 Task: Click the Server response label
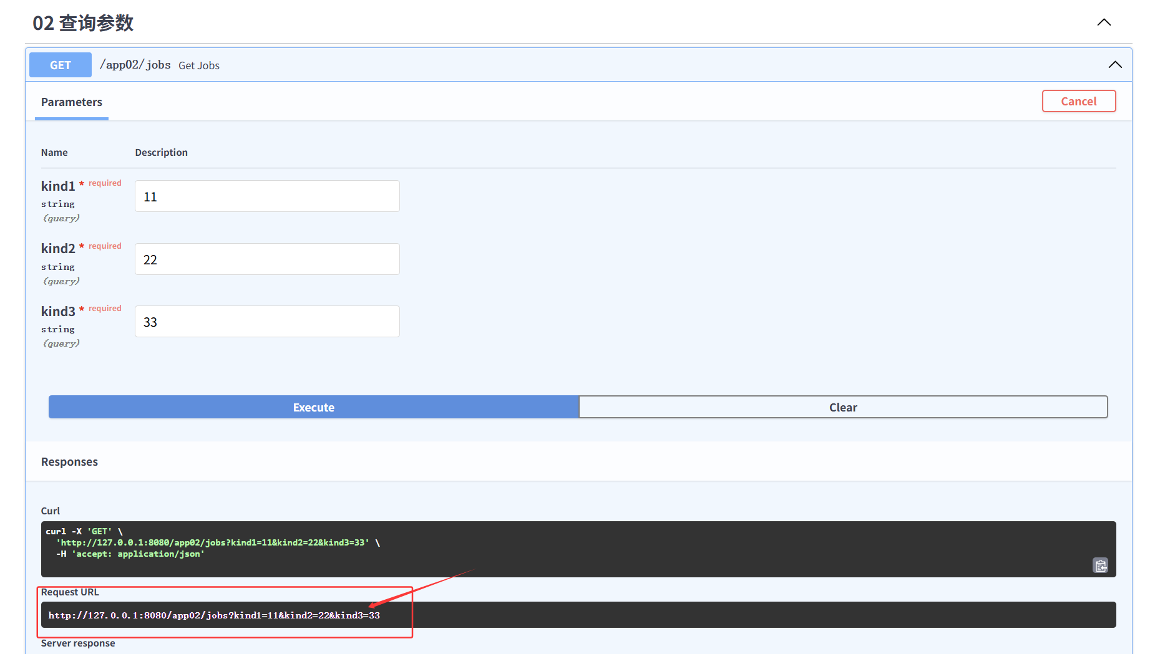tap(78, 643)
